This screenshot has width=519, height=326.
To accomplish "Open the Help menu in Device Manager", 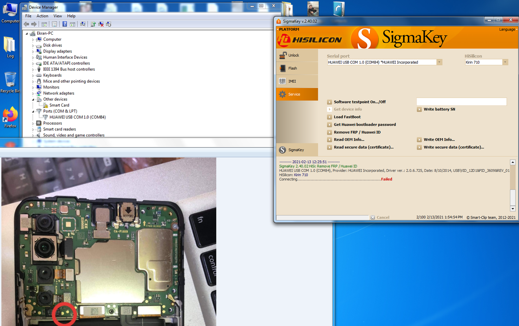I will pos(71,16).
